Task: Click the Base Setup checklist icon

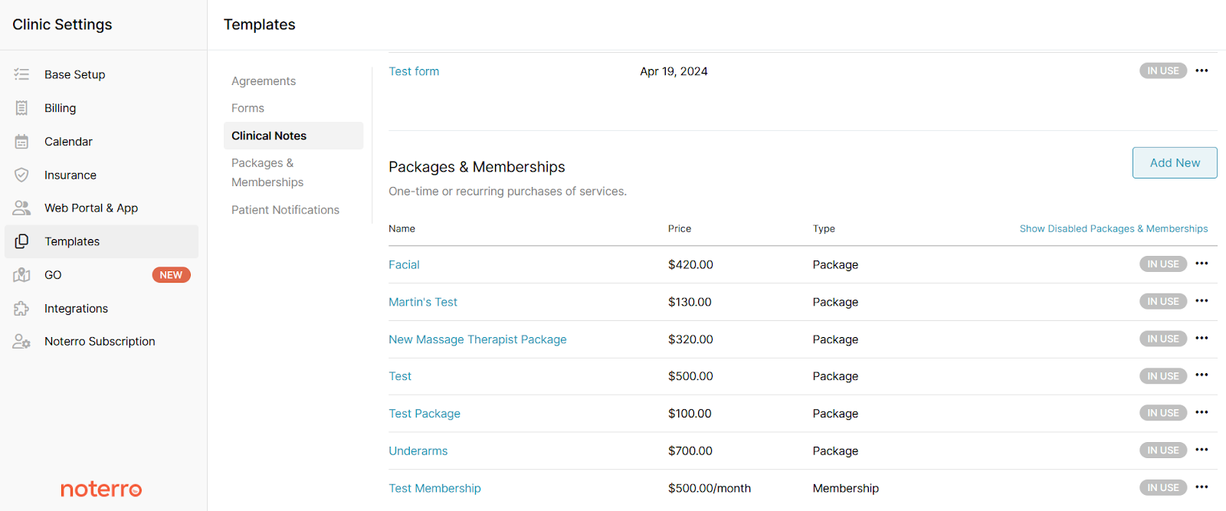Action: click(21, 74)
